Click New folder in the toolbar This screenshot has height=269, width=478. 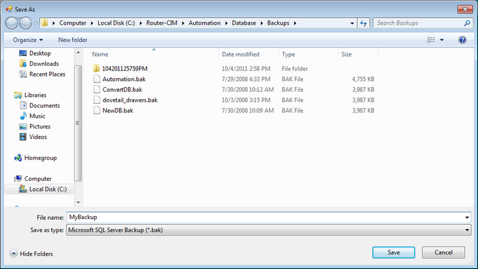click(72, 40)
